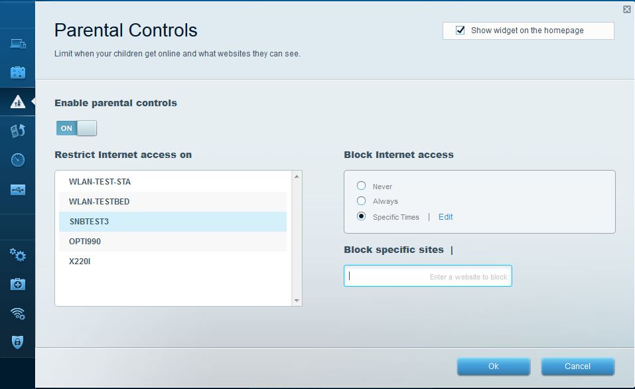Click Edit link for Specific Times
The image size is (635, 389).
pos(445,217)
